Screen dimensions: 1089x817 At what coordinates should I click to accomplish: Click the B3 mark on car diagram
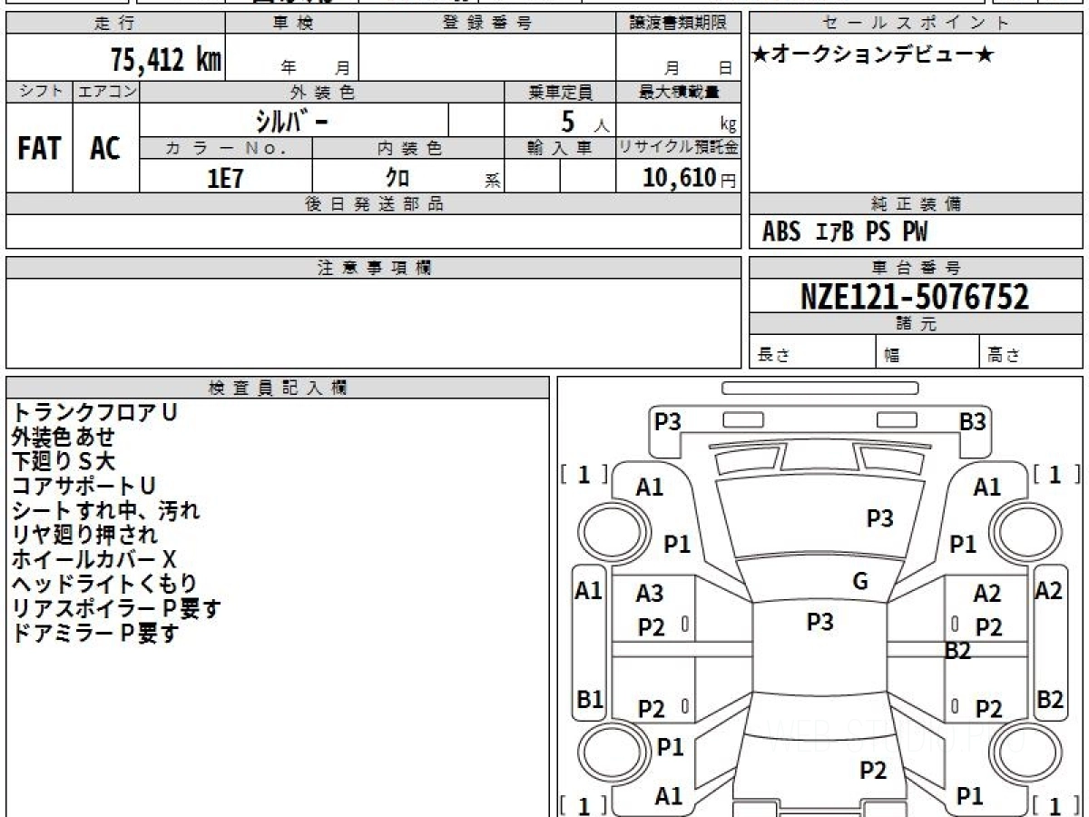pos(973,421)
